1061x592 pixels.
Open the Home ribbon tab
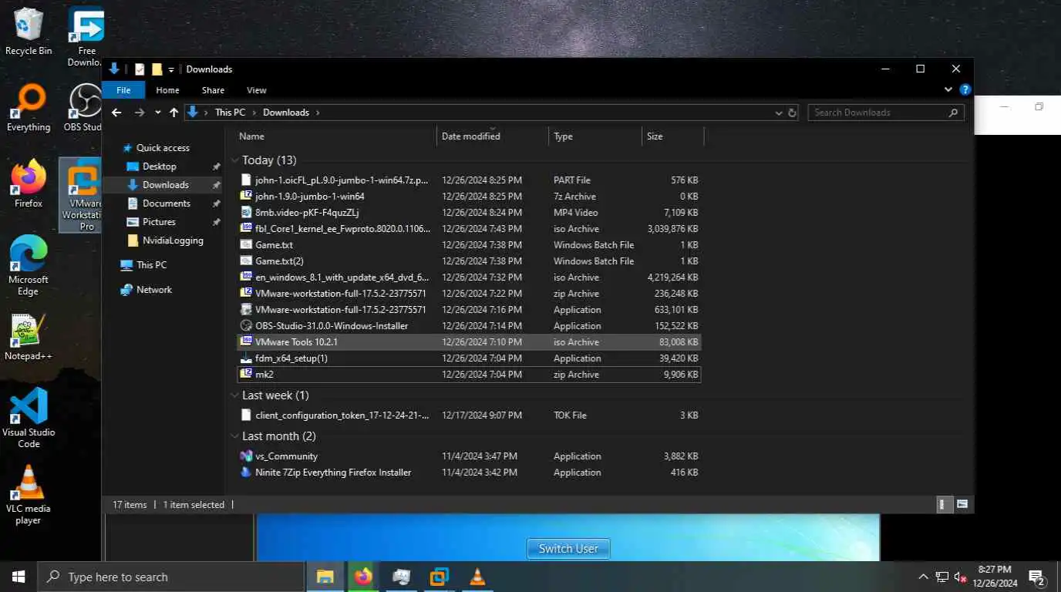tap(167, 90)
